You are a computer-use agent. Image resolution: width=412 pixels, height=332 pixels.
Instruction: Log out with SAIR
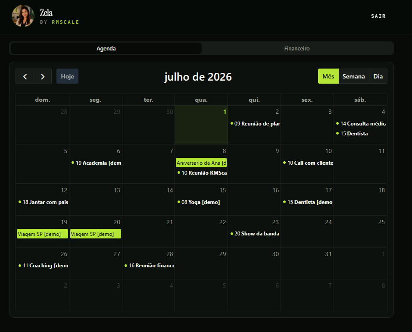click(378, 16)
